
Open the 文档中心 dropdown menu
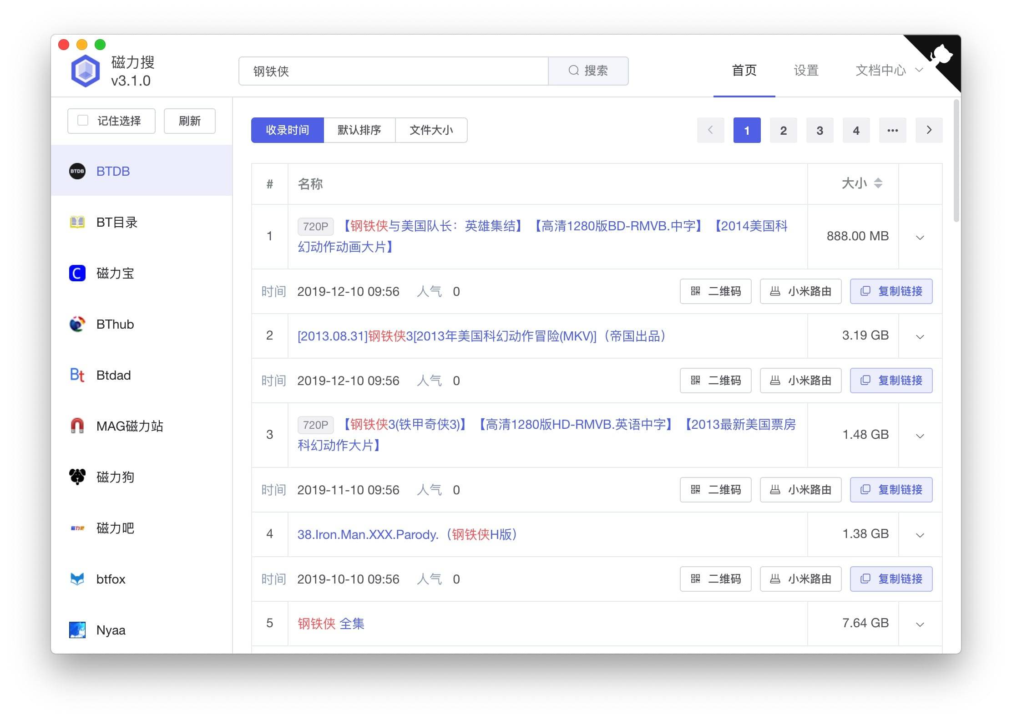click(889, 70)
